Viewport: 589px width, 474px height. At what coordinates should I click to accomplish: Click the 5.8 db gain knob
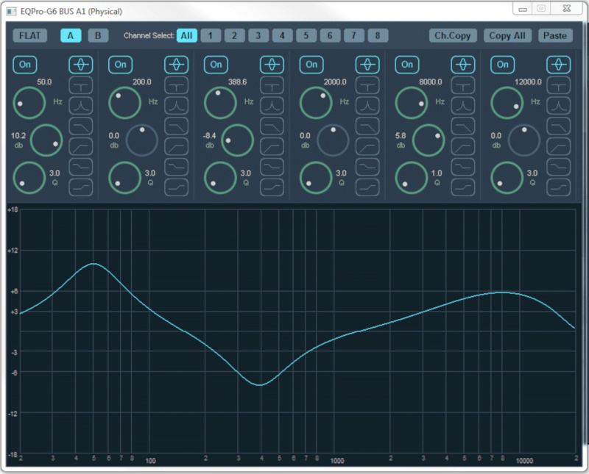click(x=428, y=140)
